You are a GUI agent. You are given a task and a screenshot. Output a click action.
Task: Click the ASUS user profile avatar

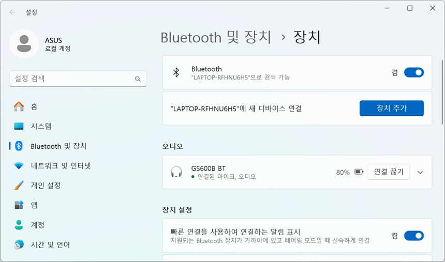tap(24, 44)
